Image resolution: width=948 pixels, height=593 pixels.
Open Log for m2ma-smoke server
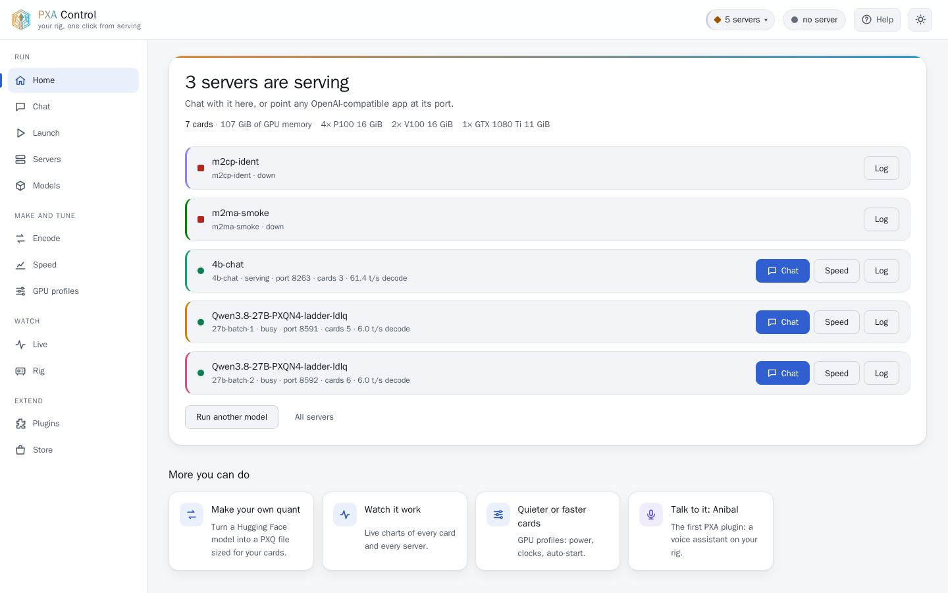pyautogui.click(x=882, y=219)
